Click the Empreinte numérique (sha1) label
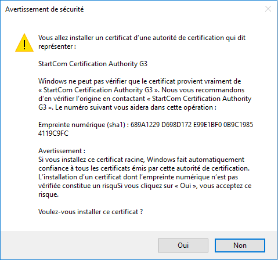The image size is (278, 260). tap(82, 125)
